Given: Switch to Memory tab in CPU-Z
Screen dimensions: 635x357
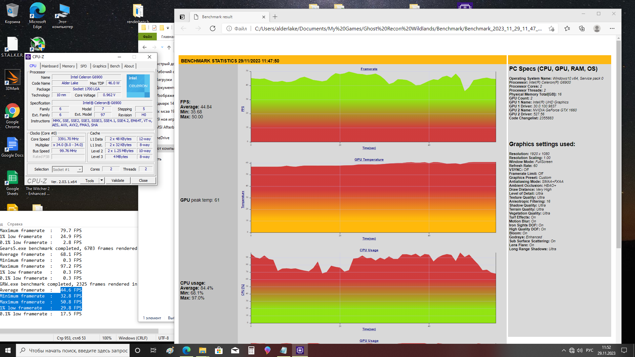Looking at the screenshot, I should (68, 66).
